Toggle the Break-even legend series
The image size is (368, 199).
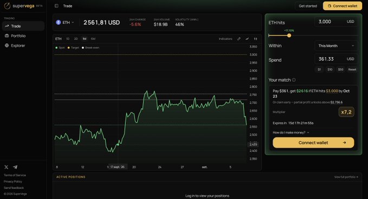click(x=91, y=48)
